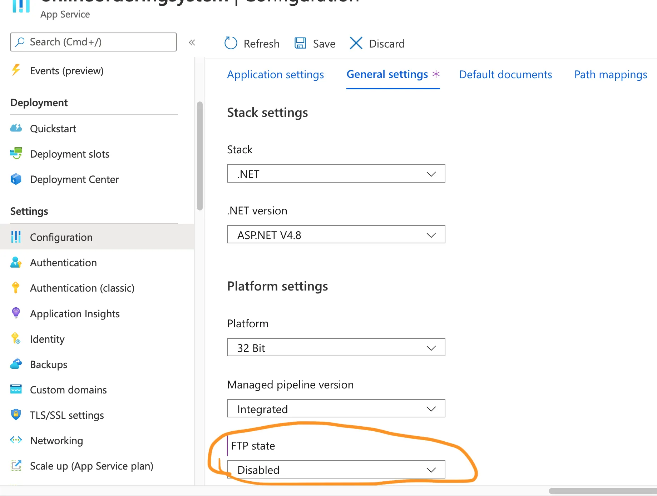Click the Refresh icon in toolbar
Image resolution: width=657 pixels, height=496 pixels.
(x=231, y=43)
